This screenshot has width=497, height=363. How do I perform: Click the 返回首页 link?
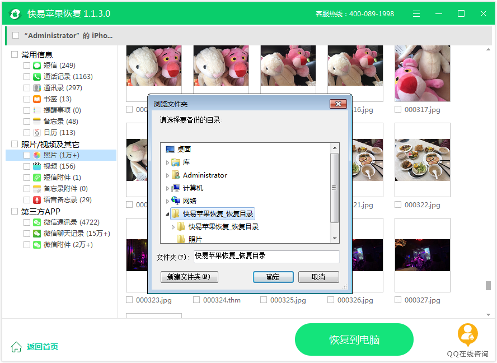(43, 347)
